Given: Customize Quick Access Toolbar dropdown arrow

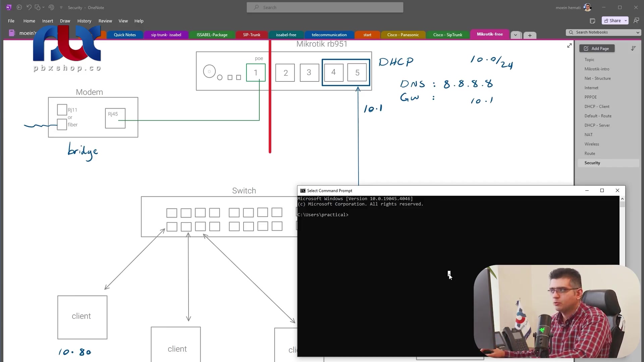Looking at the screenshot, I should 61,7.
